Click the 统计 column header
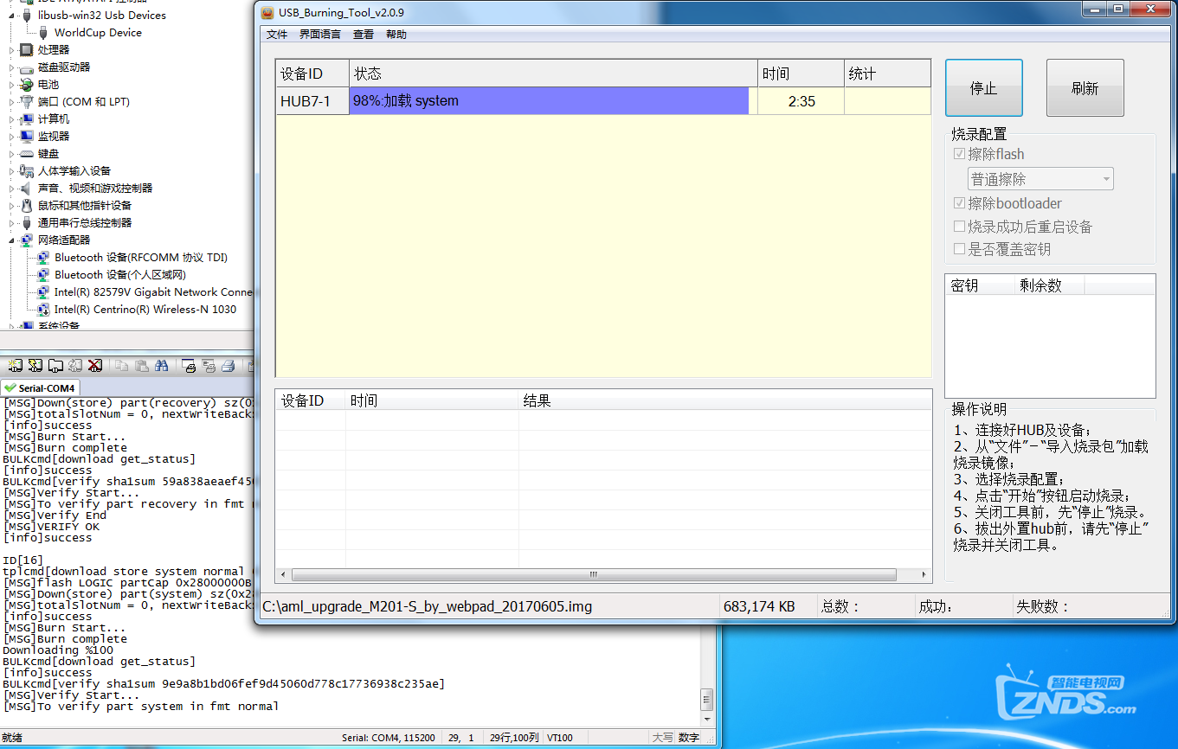Screen dimensions: 1178x749 click(887, 74)
